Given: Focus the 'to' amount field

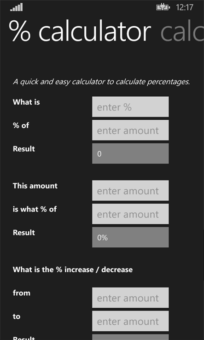Looking at the screenshot, I should pyautogui.click(x=130, y=321).
